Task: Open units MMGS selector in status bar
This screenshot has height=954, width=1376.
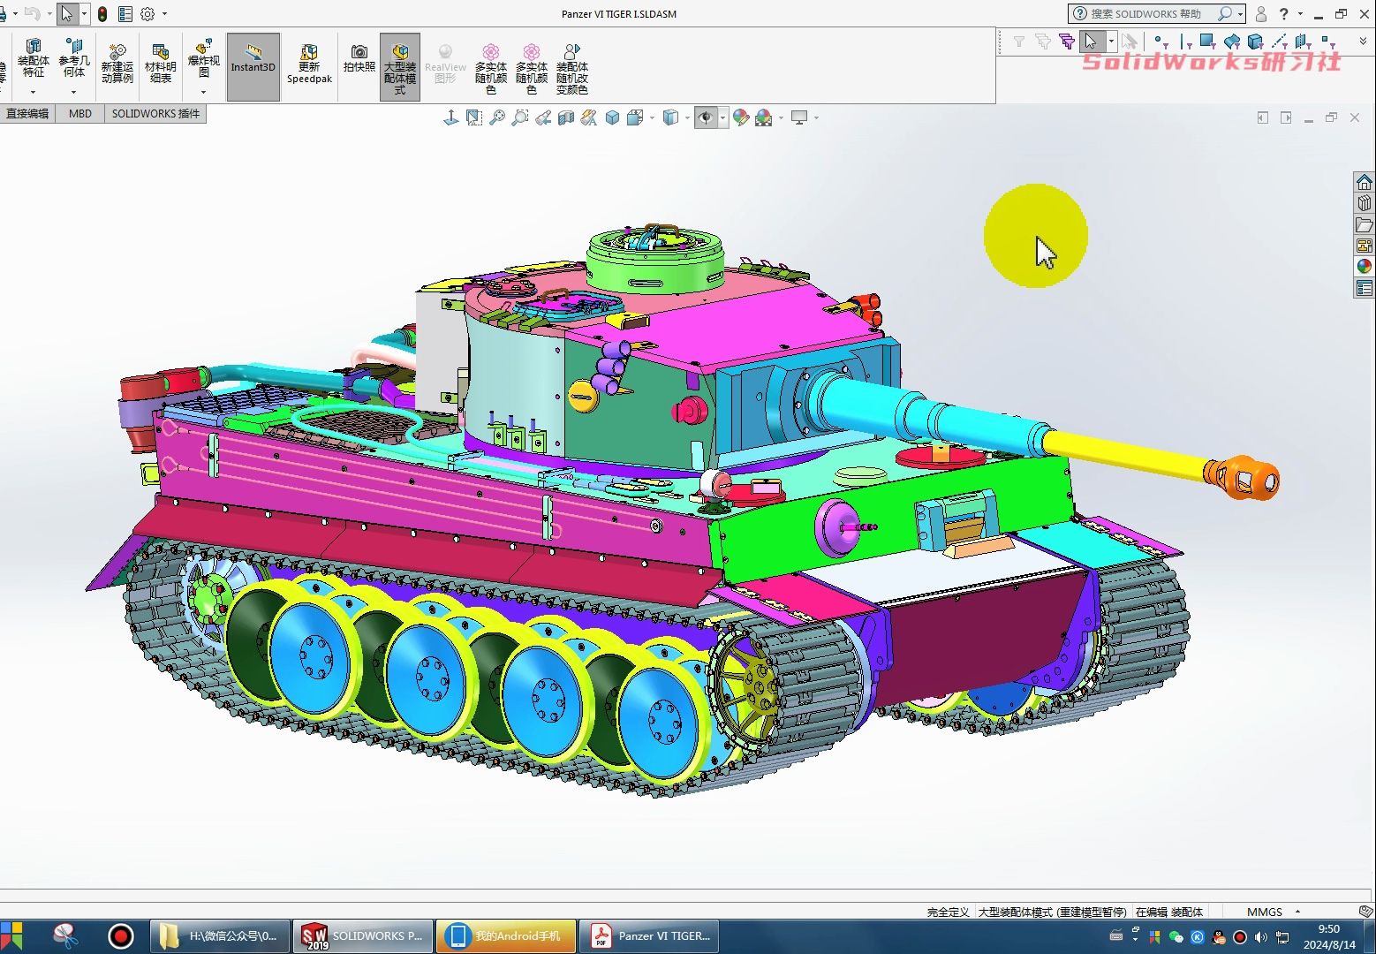Action: (1273, 912)
